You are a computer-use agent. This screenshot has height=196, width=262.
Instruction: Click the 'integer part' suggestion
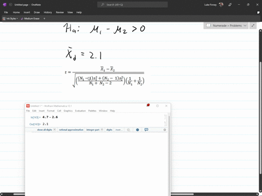[x=93, y=130]
